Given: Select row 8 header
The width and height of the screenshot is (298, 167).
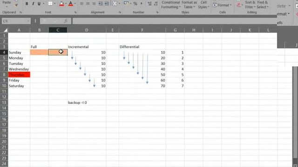Looking at the screenshot, I should point(4,75).
